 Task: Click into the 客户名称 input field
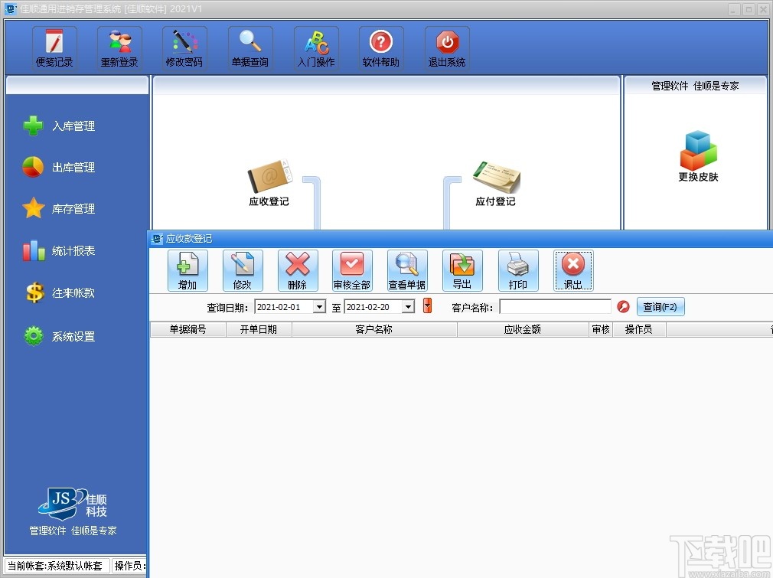555,307
